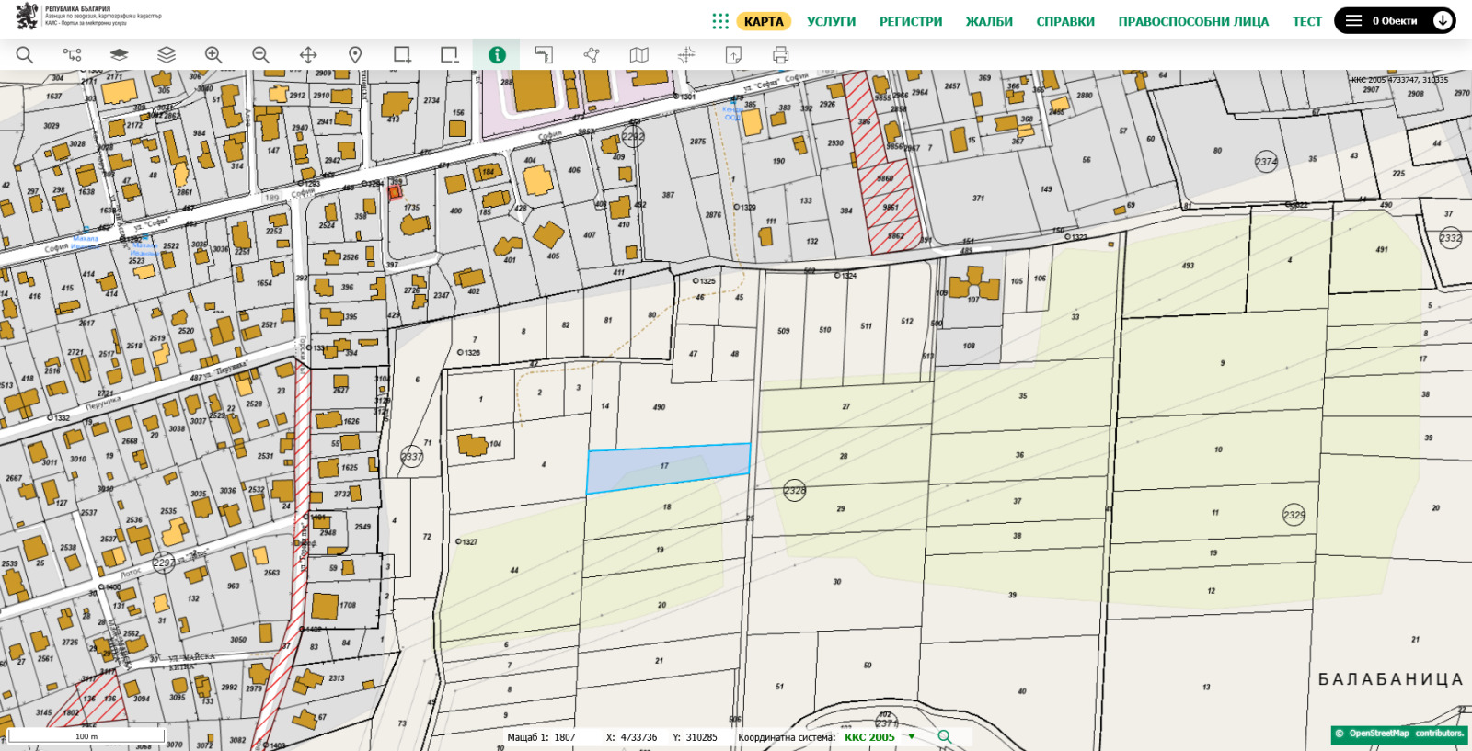
Task: Zoom in on the map
Action: (213, 55)
